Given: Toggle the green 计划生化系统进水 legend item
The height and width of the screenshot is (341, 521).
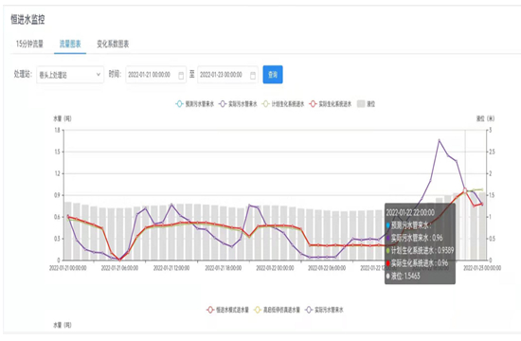Looking at the screenshot, I should [x=283, y=104].
